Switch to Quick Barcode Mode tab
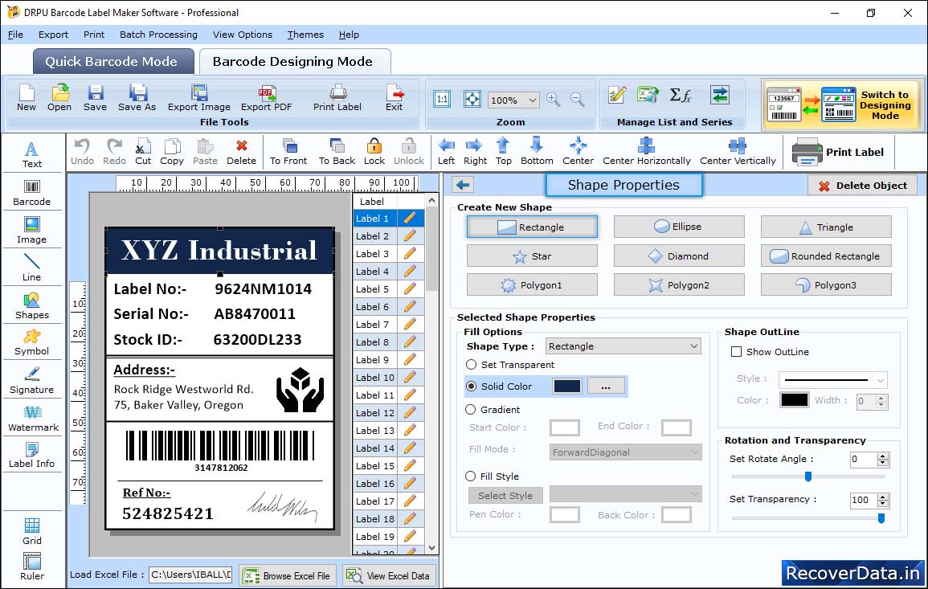 (x=112, y=62)
